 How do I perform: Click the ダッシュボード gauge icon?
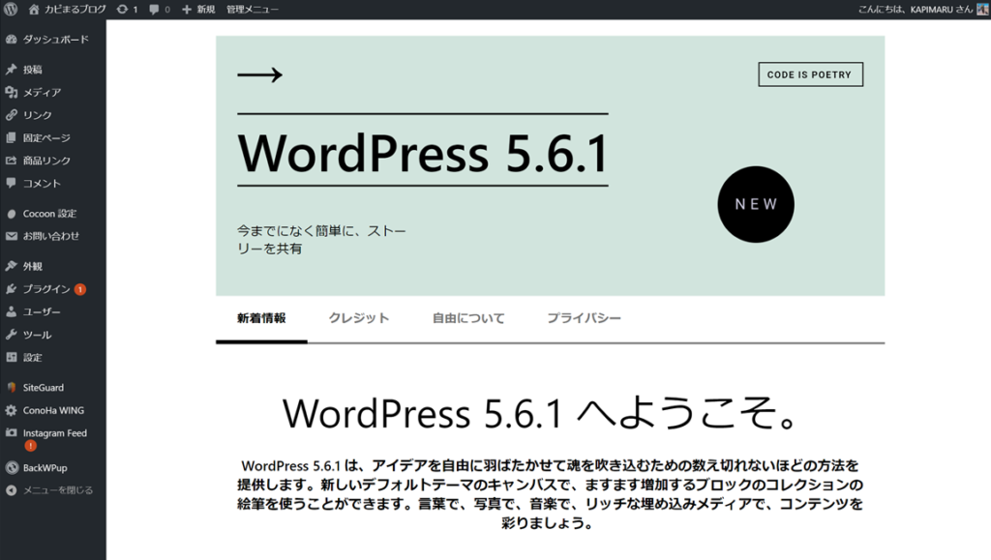click(11, 39)
